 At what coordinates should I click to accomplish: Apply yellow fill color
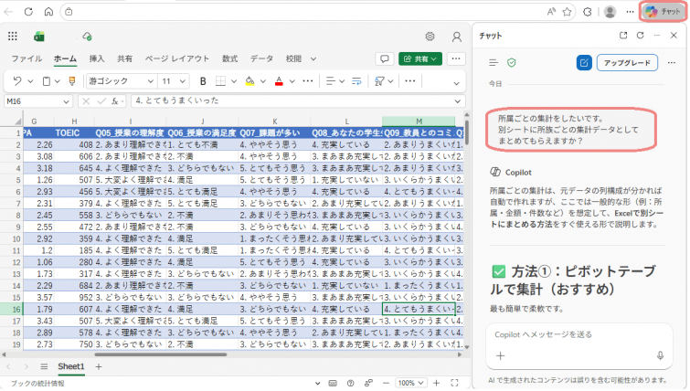coord(249,81)
